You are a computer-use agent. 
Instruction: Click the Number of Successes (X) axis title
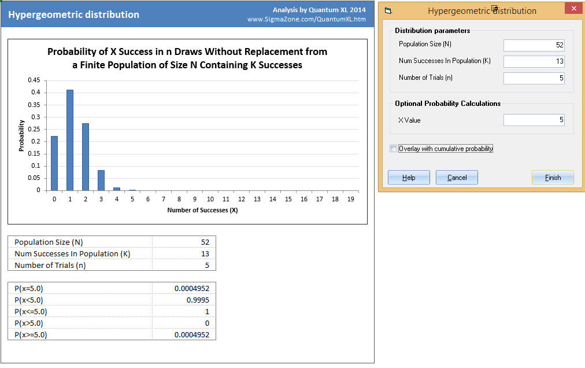coord(202,210)
